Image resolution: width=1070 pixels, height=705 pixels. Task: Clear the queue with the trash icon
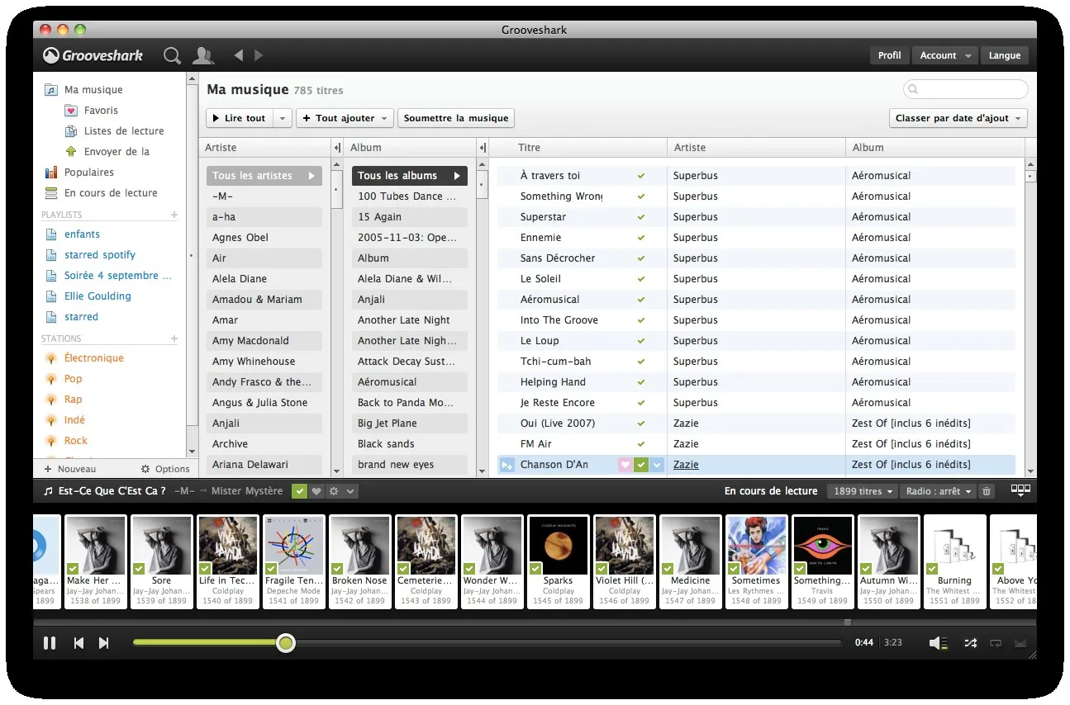pyautogui.click(x=986, y=491)
